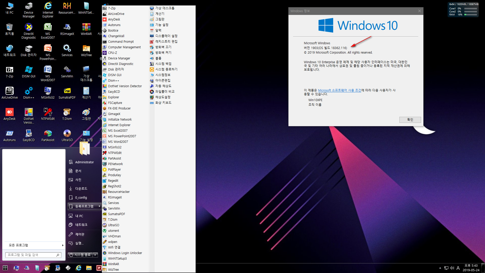Click the program and file search box
Screen dimensions: 485x273
33,255
